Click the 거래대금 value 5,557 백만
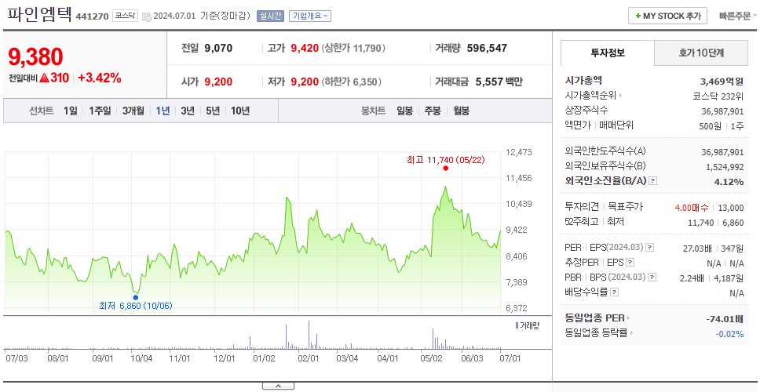Viewport: 760px width, 392px height. [499, 82]
